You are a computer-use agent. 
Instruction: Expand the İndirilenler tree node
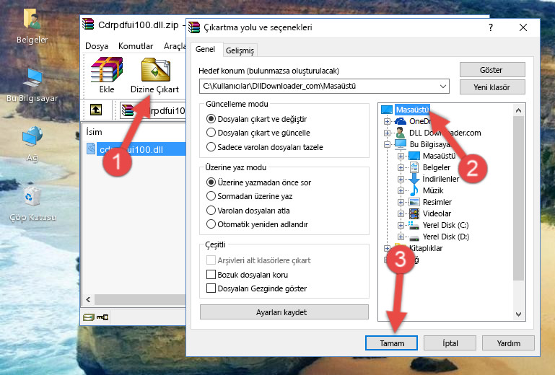401,179
